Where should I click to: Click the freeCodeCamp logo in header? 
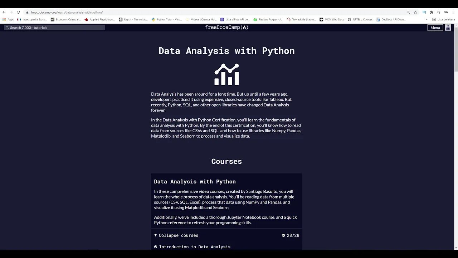point(226,27)
